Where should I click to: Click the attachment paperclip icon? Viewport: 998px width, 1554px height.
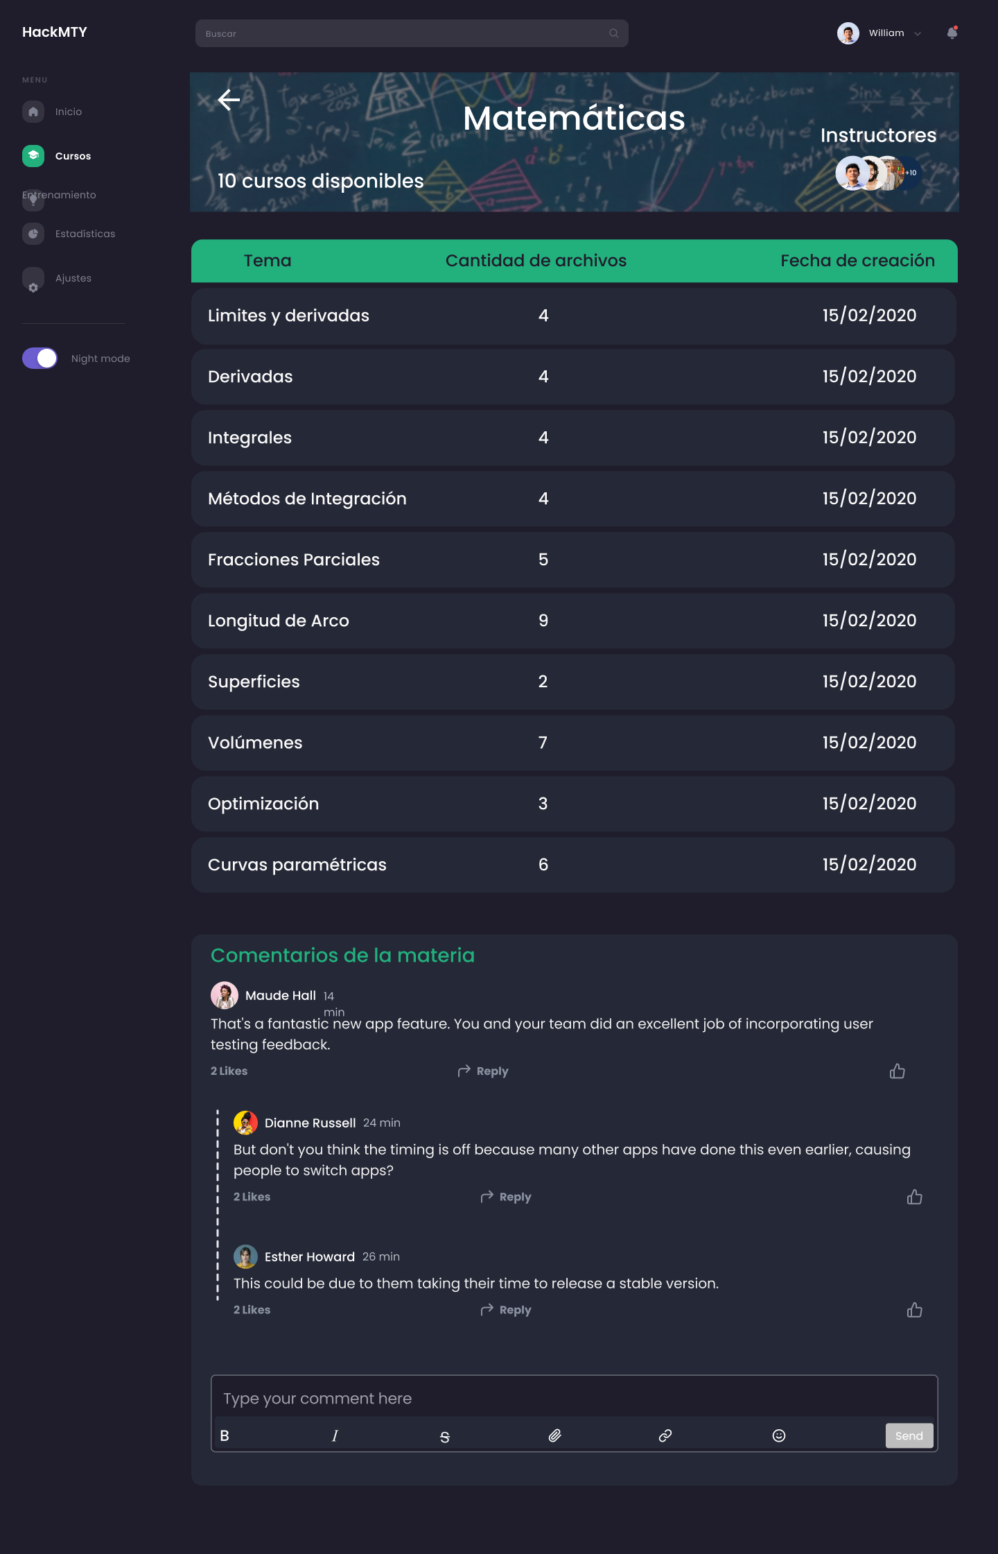click(x=554, y=1435)
